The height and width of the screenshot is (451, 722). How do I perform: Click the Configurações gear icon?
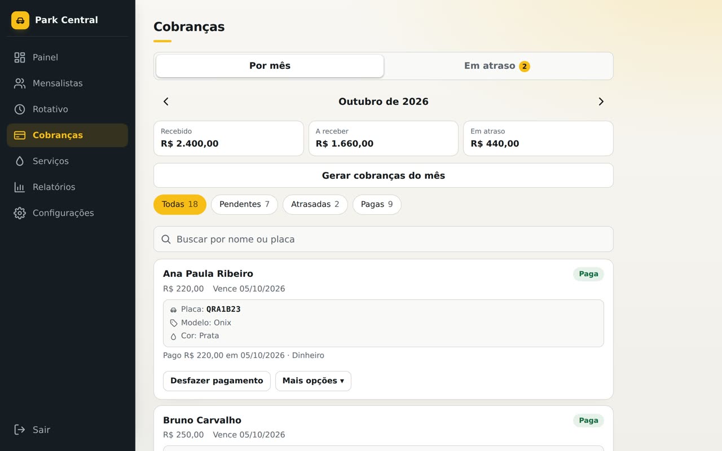click(x=20, y=213)
